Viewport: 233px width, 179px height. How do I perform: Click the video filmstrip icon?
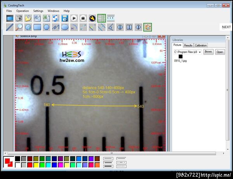[10, 18]
